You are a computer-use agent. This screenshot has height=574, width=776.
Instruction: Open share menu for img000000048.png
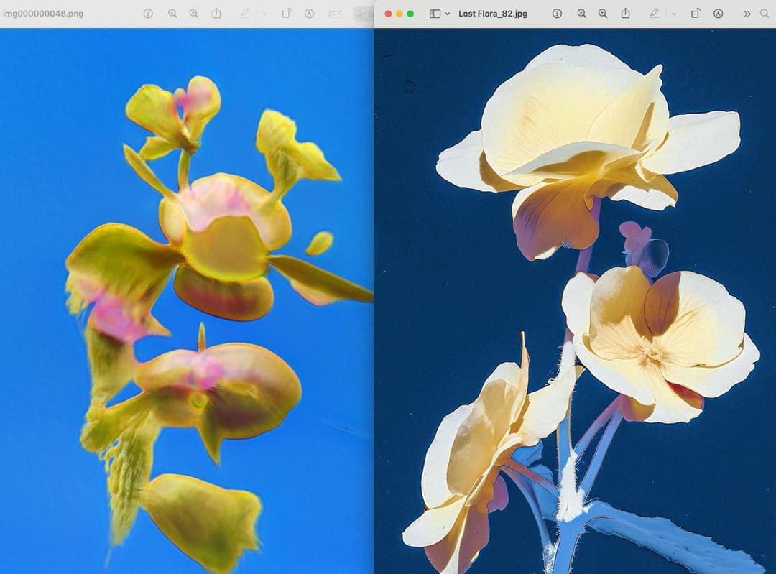[216, 14]
